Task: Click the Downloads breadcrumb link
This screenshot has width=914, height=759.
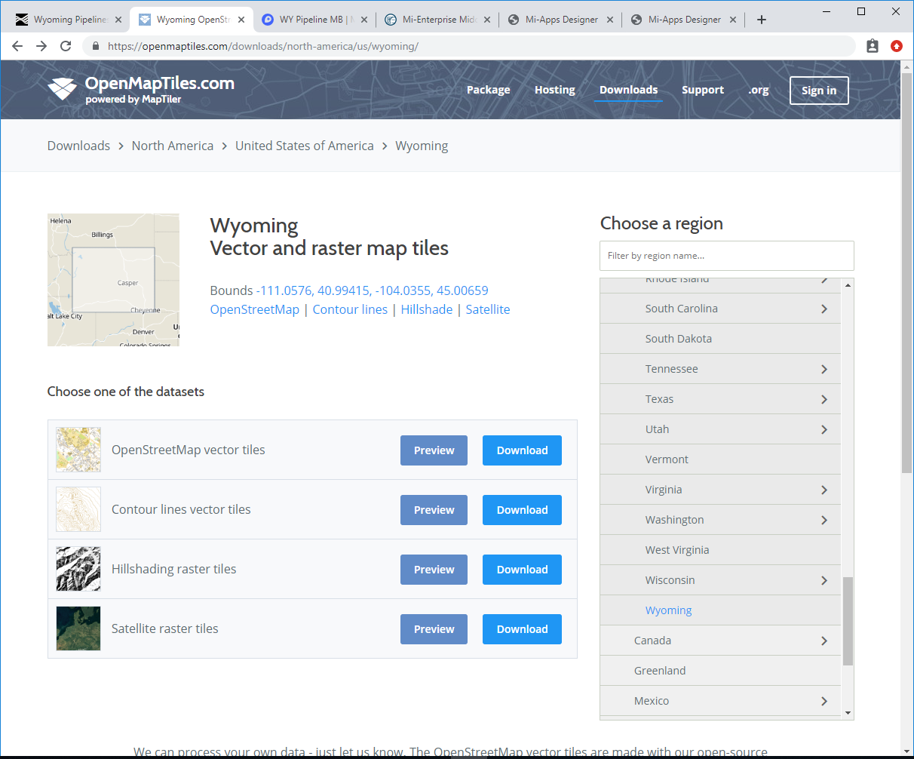Action: (78, 146)
